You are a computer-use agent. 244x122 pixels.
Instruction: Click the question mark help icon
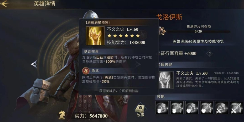[210, 54]
